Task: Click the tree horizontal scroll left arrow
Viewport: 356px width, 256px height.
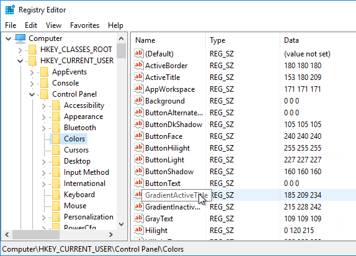Action: coord(7,234)
